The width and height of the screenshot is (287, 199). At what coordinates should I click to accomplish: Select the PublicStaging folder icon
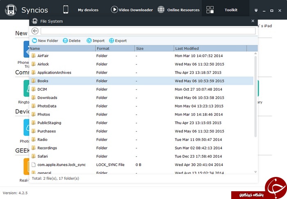[33, 123]
